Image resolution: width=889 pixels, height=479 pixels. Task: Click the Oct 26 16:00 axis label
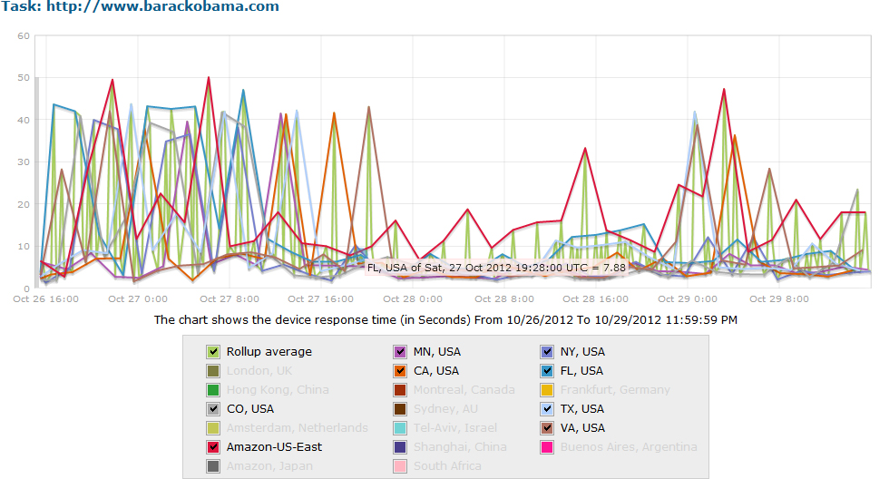tap(46, 299)
